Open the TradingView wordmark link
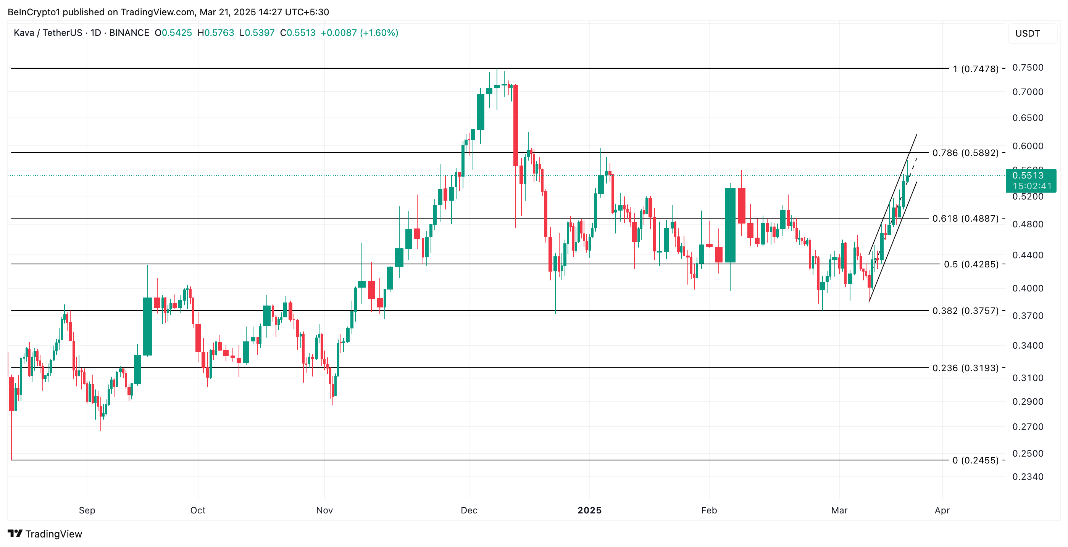 53,534
